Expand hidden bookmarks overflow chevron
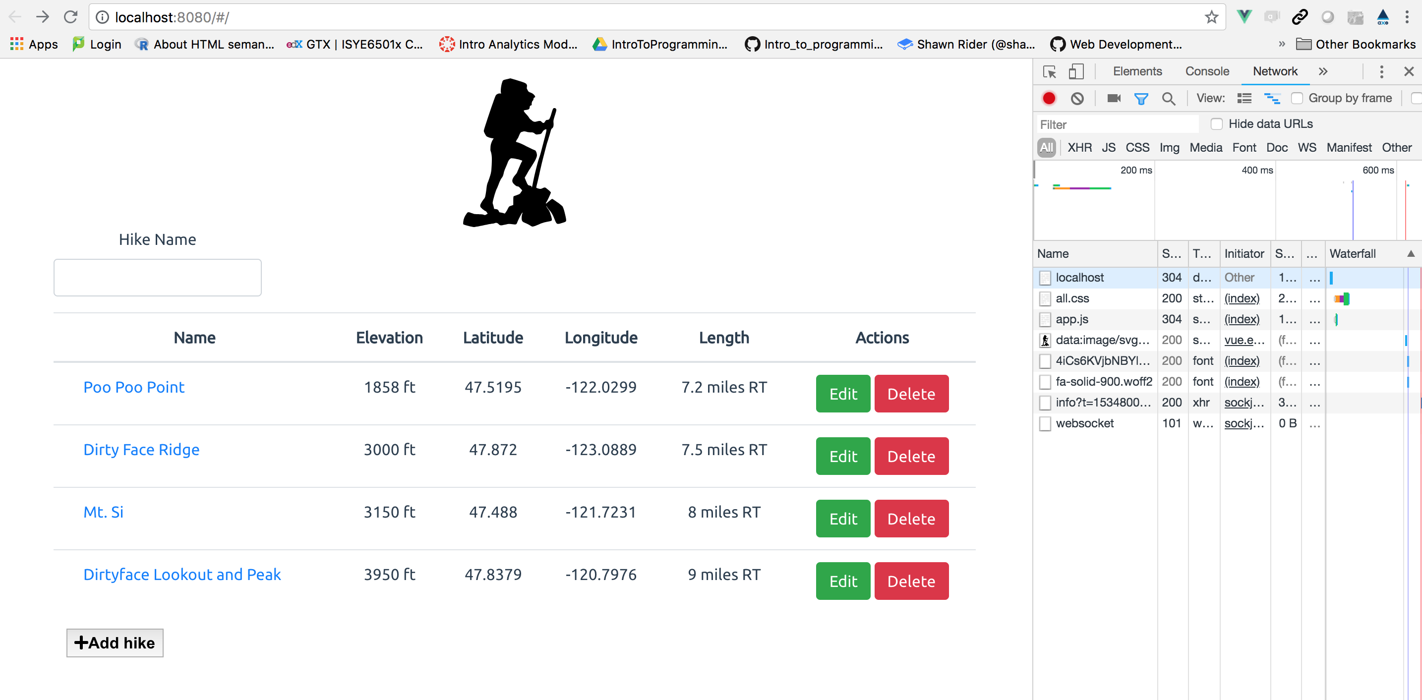Image resolution: width=1422 pixels, height=700 pixels. 1282,44
